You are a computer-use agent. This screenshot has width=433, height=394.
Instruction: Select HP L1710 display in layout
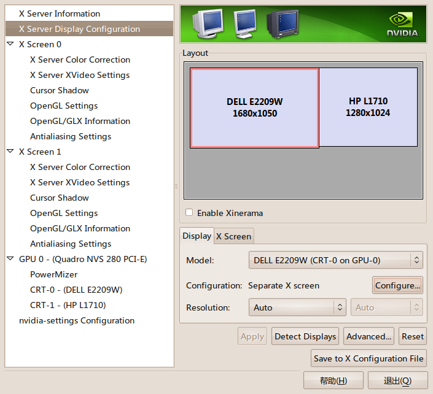tap(368, 107)
